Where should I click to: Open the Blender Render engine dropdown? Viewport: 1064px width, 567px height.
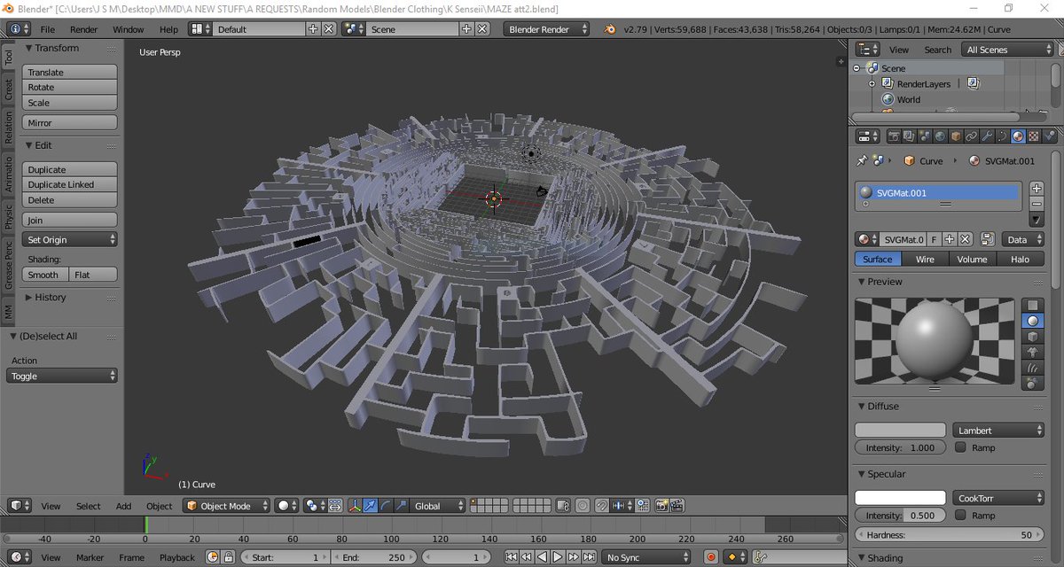coord(547,29)
